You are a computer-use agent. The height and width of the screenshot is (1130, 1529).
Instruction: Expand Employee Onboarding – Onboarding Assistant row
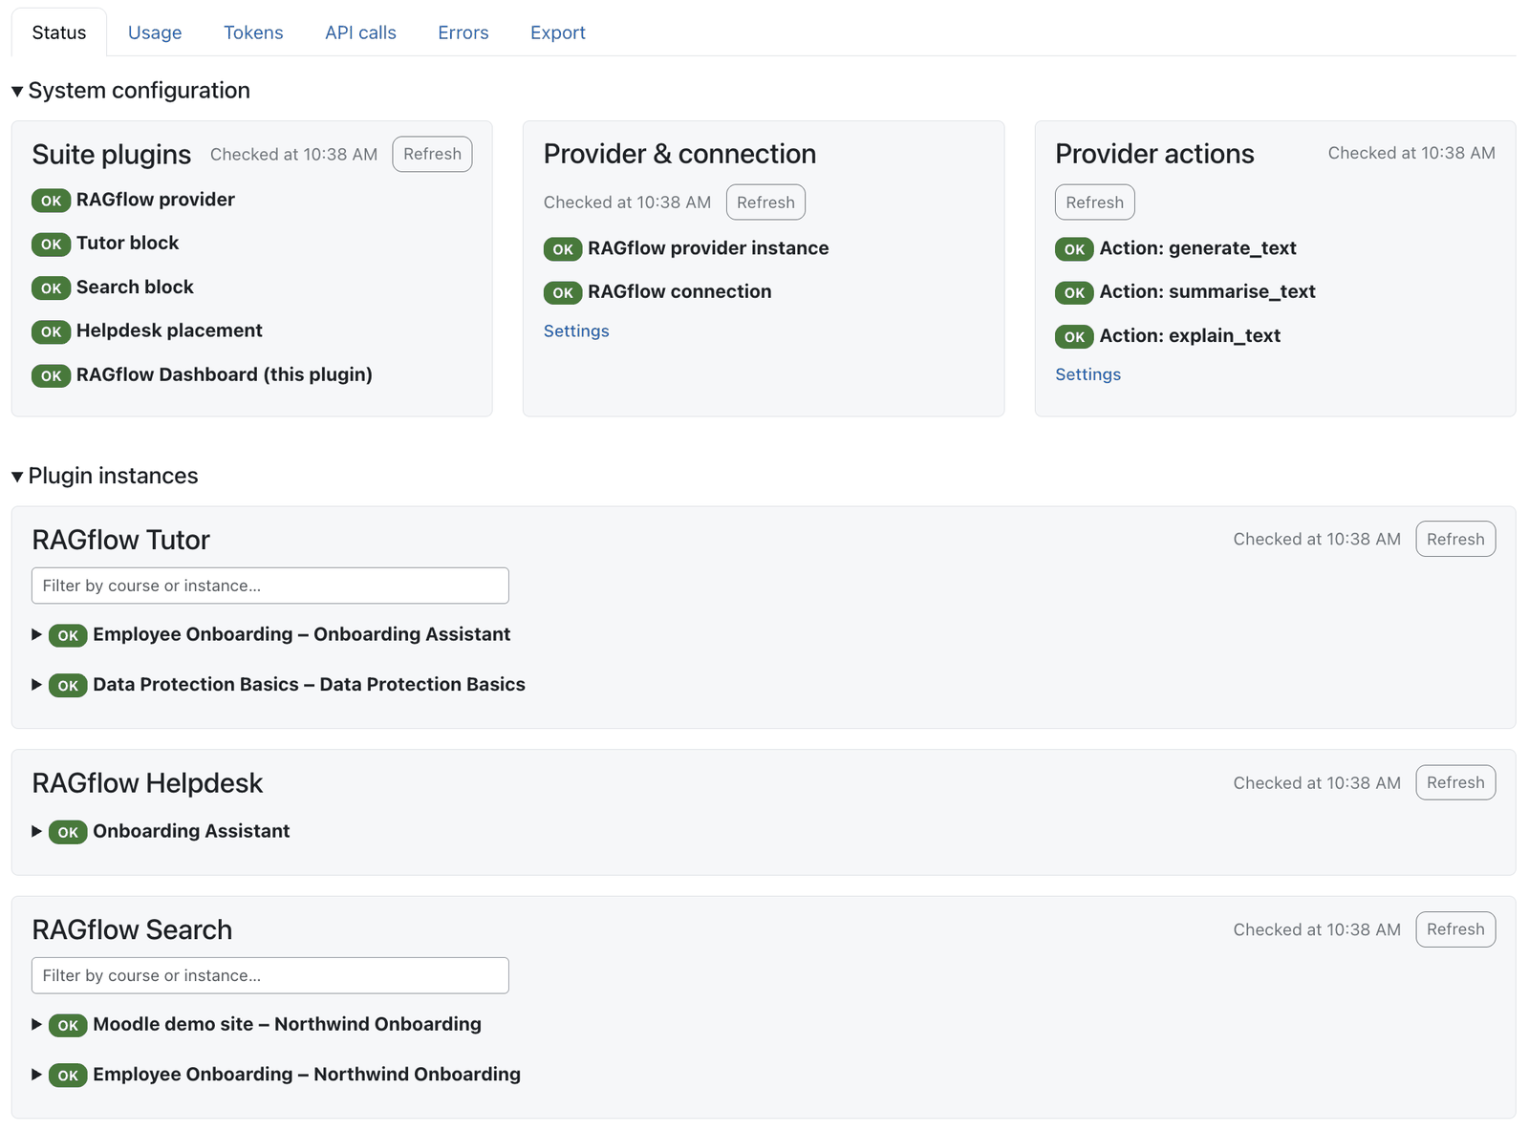(271, 634)
